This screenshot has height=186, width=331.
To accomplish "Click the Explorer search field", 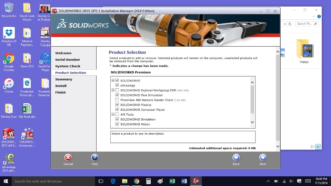I will click(x=307, y=24).
